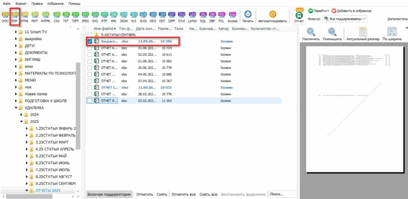
Task: Tick checkbox for file sized 11 302
Action: [x=90, y=101]
